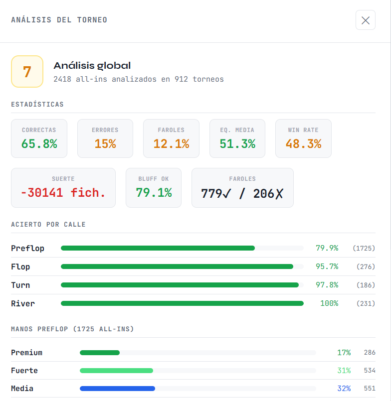The image size is (391, 401).
Task: Close the Análisis del torneo panel
Action: [x=366, y=20]
